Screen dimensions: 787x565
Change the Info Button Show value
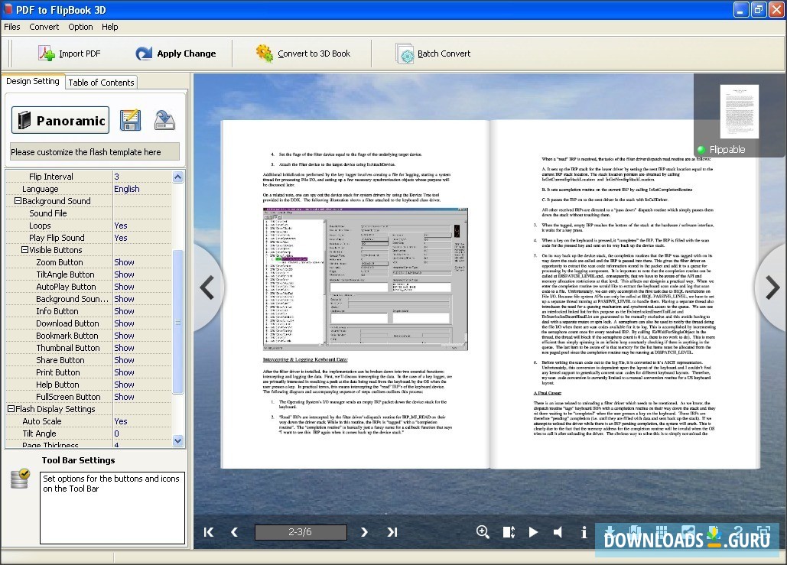(142, 311)
